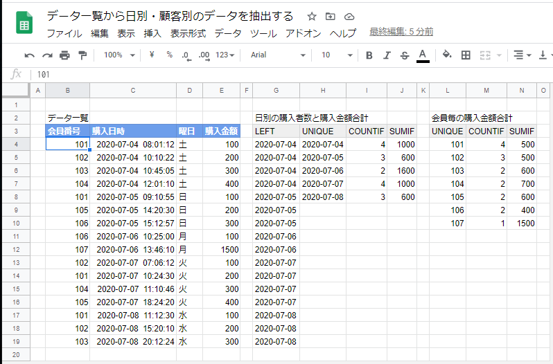Open the 最終編集: 5 分前 history link
The width and height of the screenshot is (553, 364).
click(x=401, y=32)
